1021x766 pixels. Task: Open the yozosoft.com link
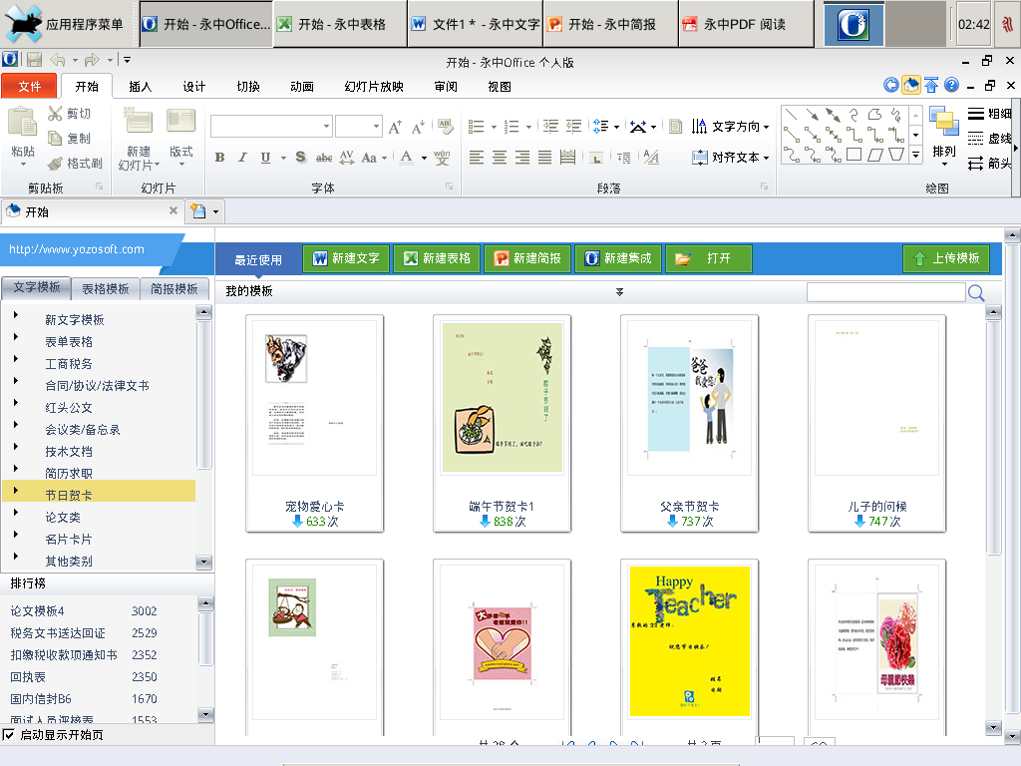pos(77,249)
